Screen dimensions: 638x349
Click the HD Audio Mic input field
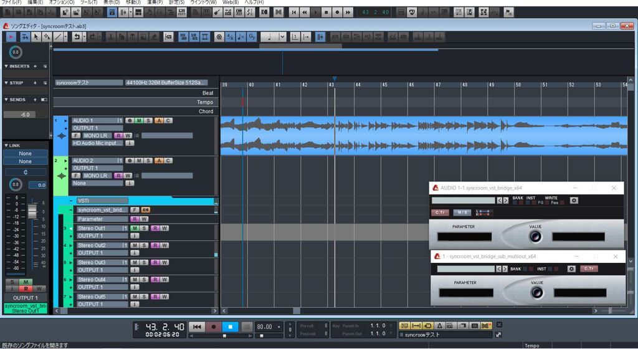coord(98,143)
